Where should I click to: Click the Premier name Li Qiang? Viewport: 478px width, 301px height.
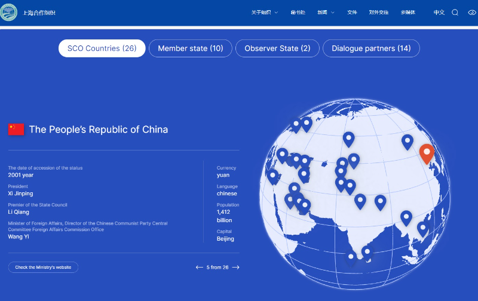pos(19,212)
